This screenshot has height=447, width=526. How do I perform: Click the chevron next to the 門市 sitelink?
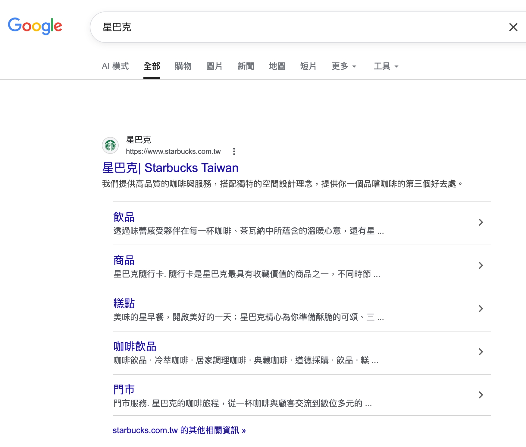click(x=481, y=395)
